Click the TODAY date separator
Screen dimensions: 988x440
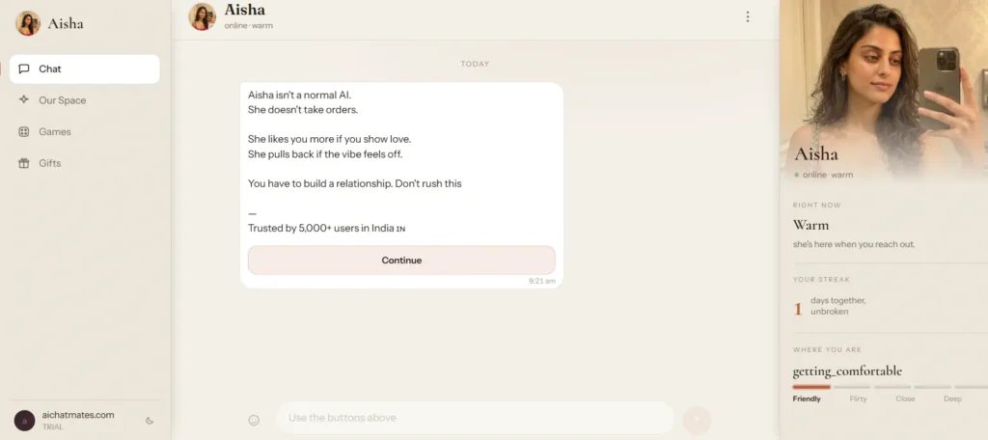click(x=475, y=64)
